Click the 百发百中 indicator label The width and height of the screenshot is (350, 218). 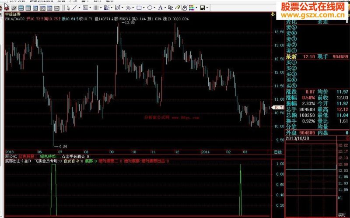(x=71, y=161)
